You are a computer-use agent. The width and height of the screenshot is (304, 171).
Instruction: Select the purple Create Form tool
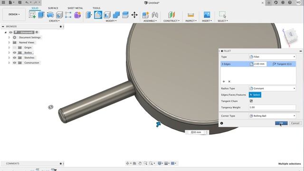point(77,15)
